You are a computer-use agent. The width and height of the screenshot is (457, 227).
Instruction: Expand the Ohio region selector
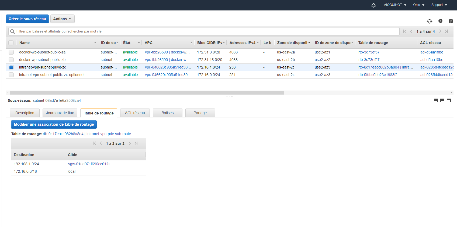click(x=419, y=5)
